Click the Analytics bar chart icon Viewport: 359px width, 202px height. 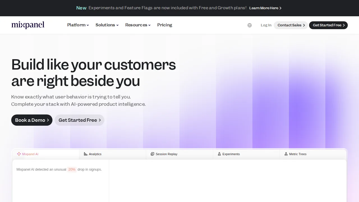tap(86, 154)
